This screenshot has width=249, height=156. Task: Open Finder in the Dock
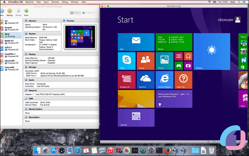(x=37, y=150)
